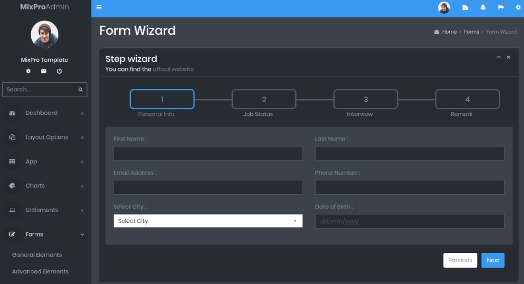Viewport: 524px width, 284px height.
Task: Open Advanced Elements submenu item
Action: point(40,271)
